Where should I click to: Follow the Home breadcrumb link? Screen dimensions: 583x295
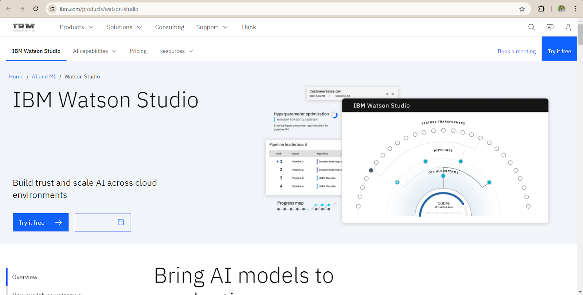coord(16,77)
